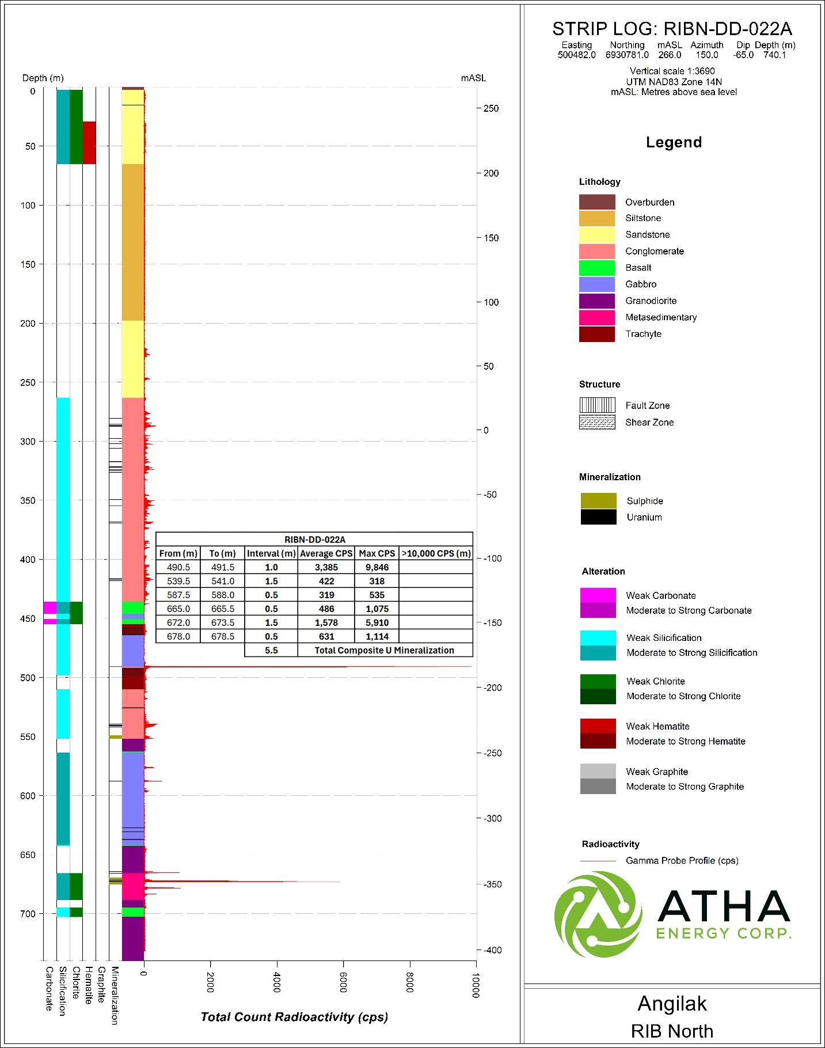
Task: Choose the Trachyte dark red legend swatch
Action: (x=597, y=334)
